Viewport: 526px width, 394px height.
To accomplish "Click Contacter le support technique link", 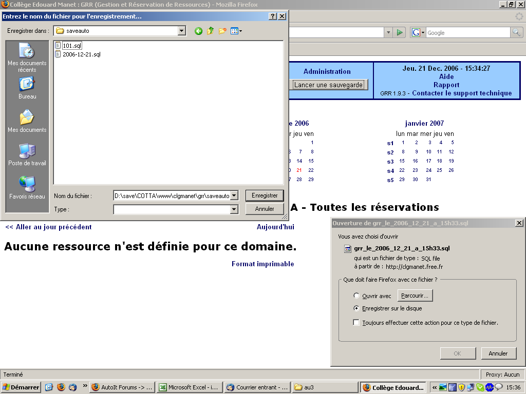I will [462, 93].
